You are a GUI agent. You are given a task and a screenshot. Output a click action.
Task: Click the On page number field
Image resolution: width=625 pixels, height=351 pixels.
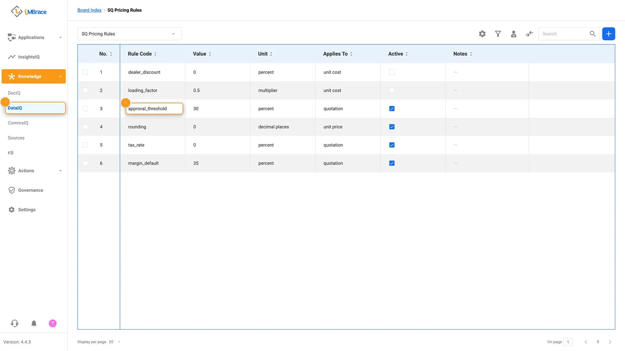click(x=568, y=342)
